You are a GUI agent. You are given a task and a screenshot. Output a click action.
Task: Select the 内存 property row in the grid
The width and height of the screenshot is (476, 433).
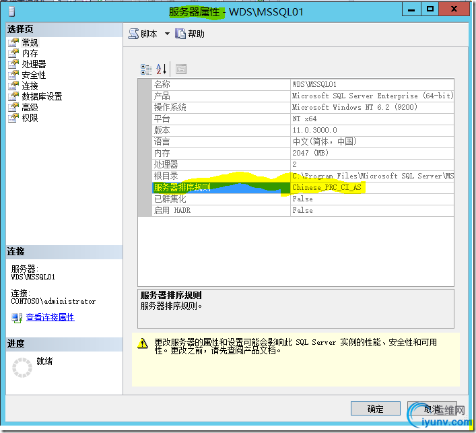tap(303, 153)
